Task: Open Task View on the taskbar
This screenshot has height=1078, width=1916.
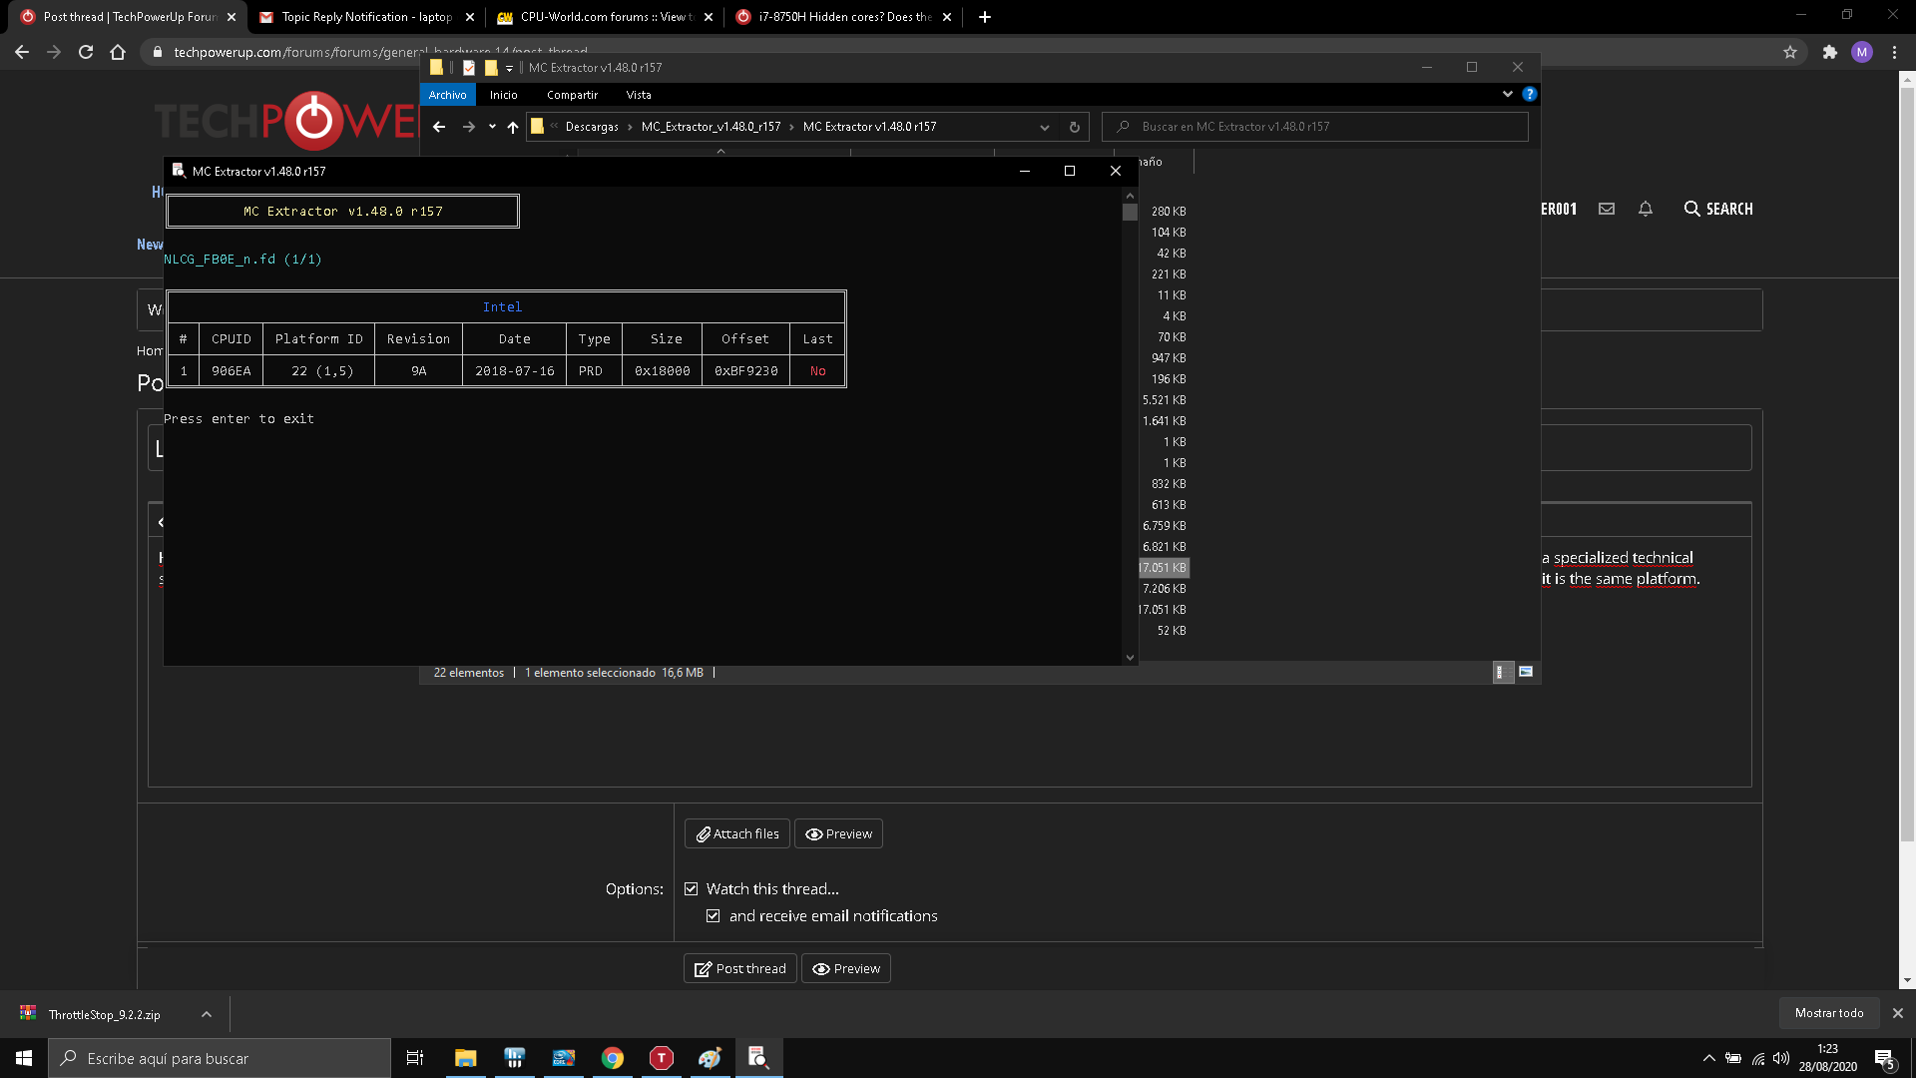Action: tap(415, 1058)
